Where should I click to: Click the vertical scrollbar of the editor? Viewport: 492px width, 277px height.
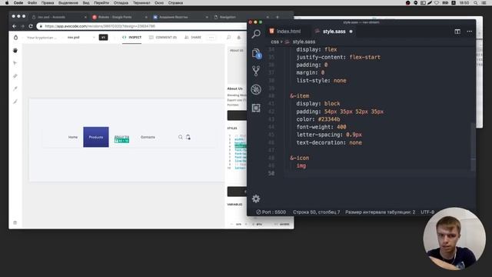point(473,146)
